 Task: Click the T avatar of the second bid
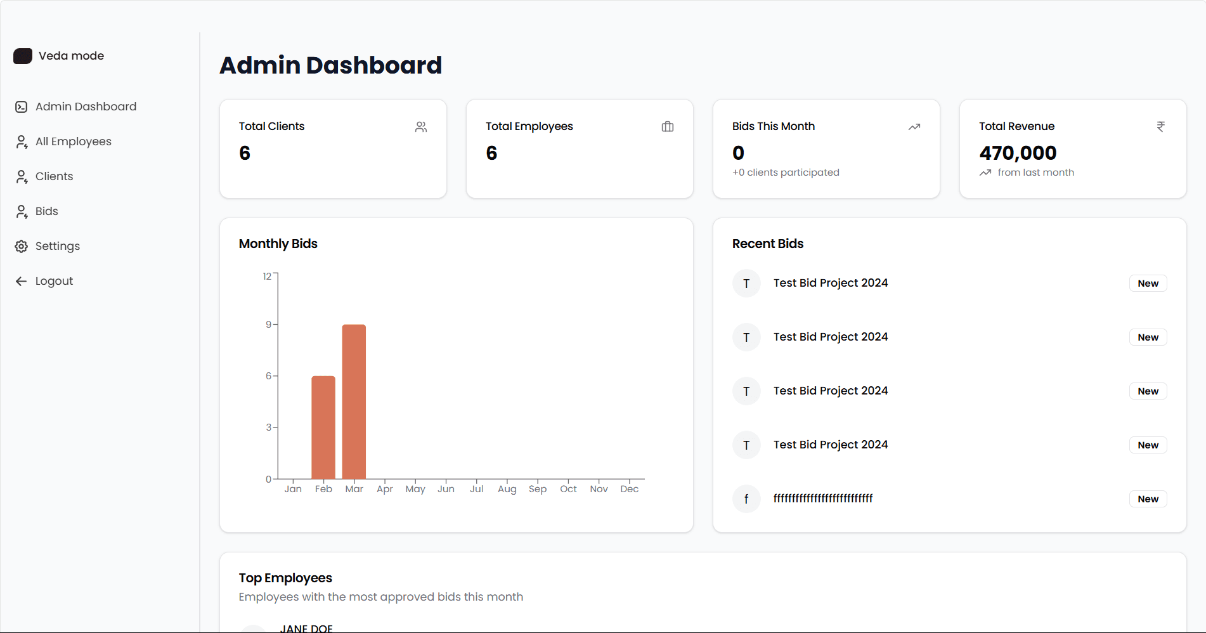click(x=746, y=337)
